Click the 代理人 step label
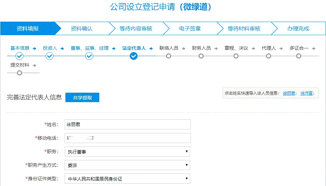Viewport: 326px width, 186px height. pos(269,48)
